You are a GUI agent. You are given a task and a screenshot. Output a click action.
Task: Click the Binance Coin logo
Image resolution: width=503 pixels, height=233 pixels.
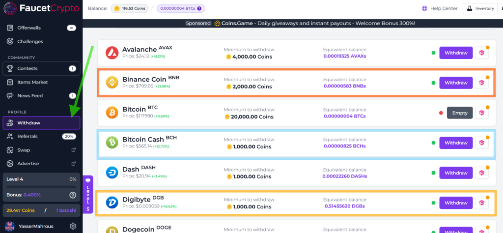[x=112, y=83]
